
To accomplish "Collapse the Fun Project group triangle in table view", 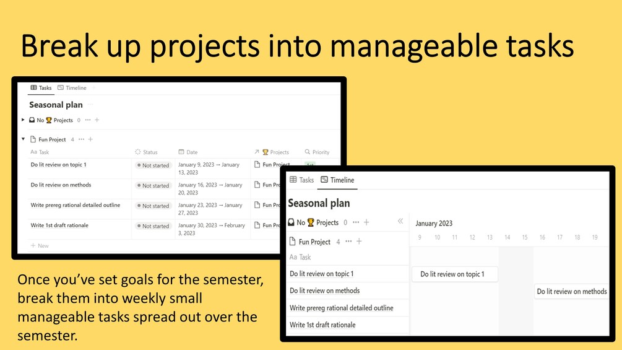I will pyautogui.click(x=23, y=139).
